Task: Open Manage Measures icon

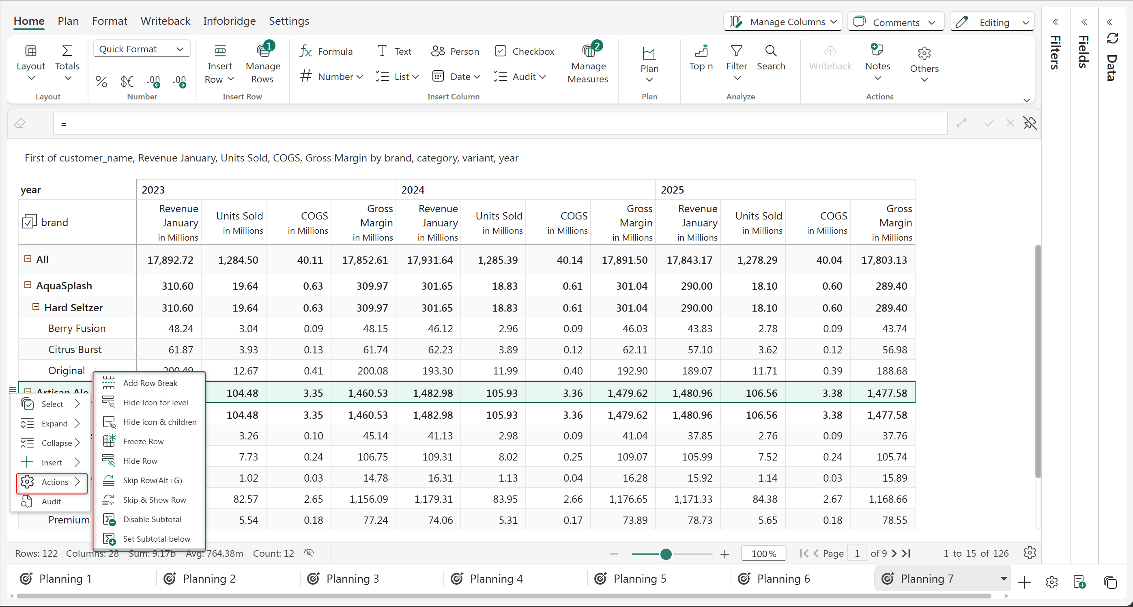Action: tap(588, 52)
